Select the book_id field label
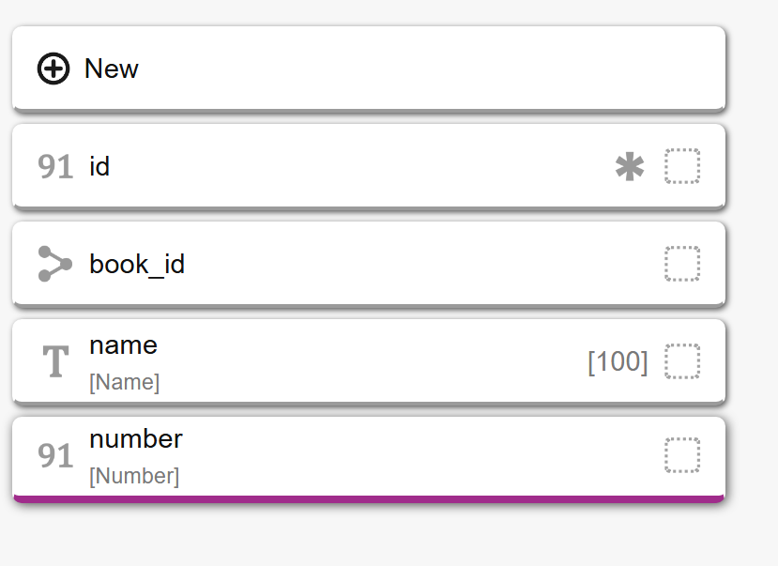The image size is (778, 566). [137, 265]
